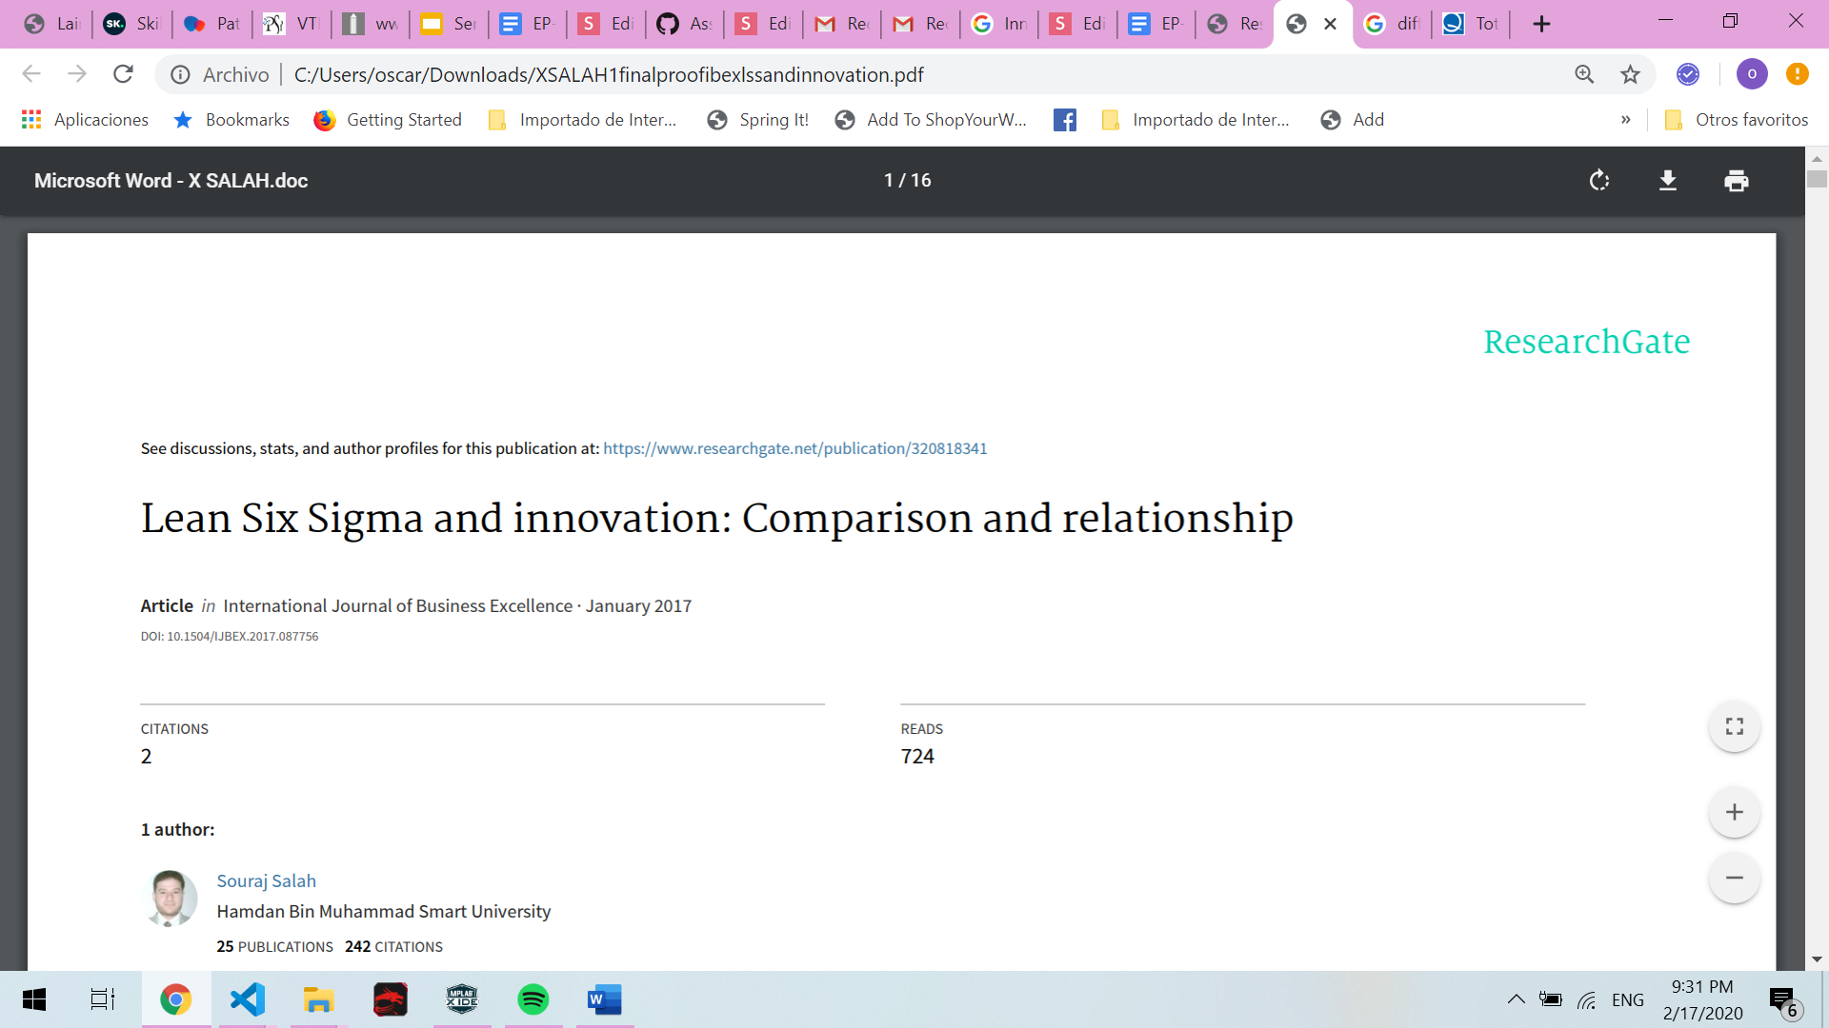Image resolution: width=1829 pixels, height=1028 pixels.
Task: Open Spotify from the taskbar
Action: [x=533, y=999]
